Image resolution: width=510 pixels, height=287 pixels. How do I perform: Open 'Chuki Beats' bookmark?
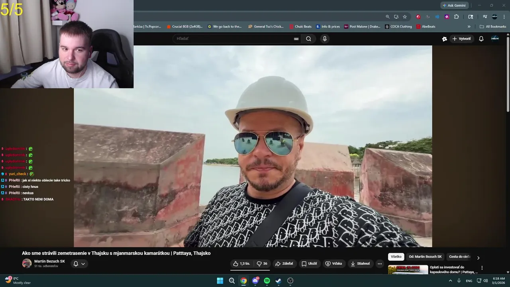300,27
